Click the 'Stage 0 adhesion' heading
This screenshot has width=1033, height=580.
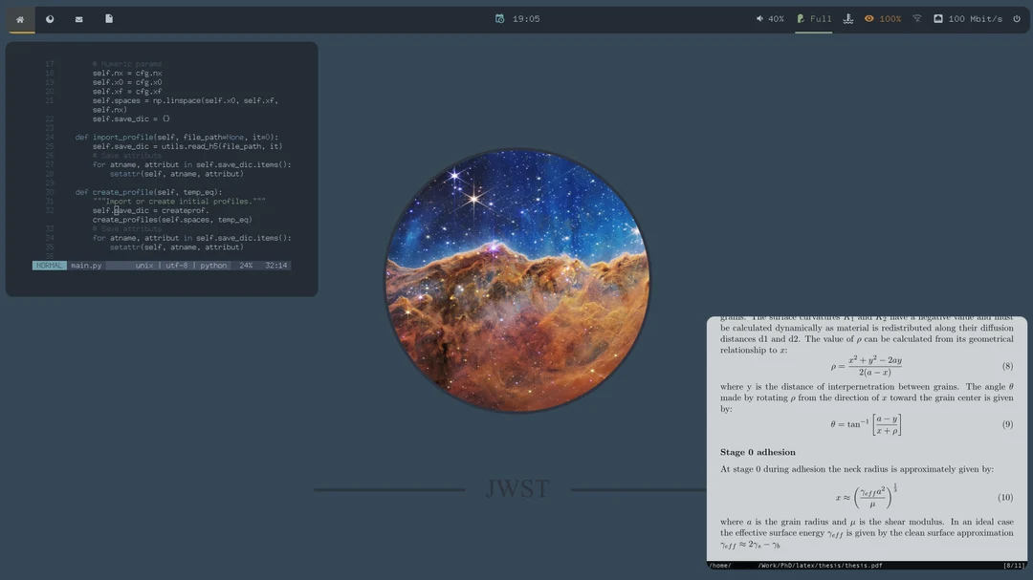coord(758,452)
